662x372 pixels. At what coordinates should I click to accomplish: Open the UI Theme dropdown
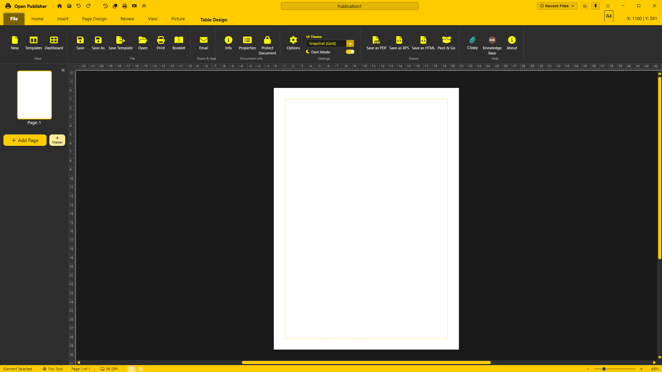point(330,43)
